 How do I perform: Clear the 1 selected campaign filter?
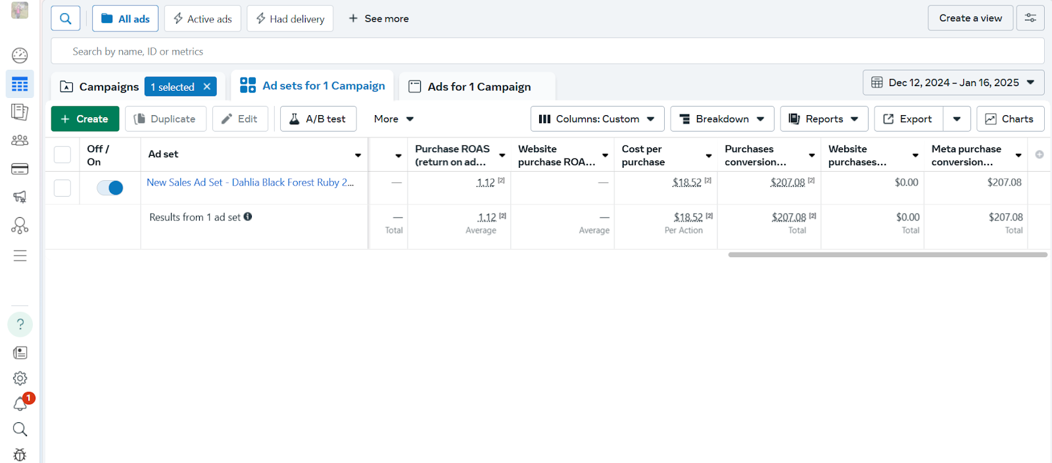(206, 86)
